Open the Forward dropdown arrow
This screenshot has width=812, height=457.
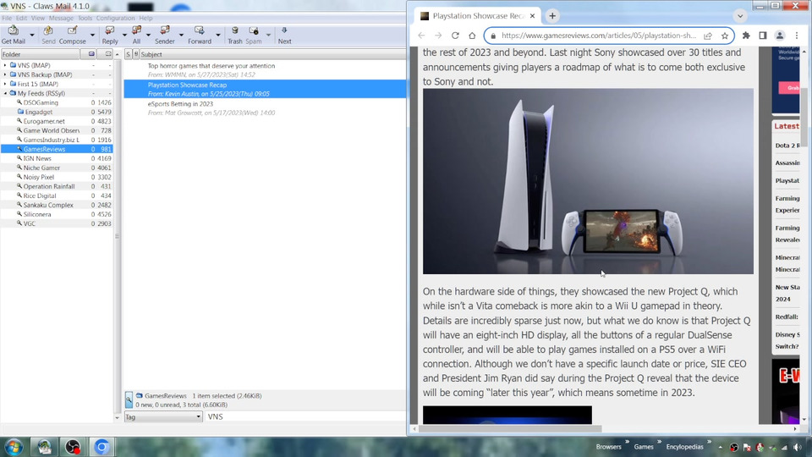click(218, 36)
